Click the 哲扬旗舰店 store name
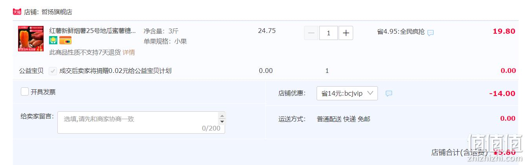The image size is (526, 165). (57, 12)
